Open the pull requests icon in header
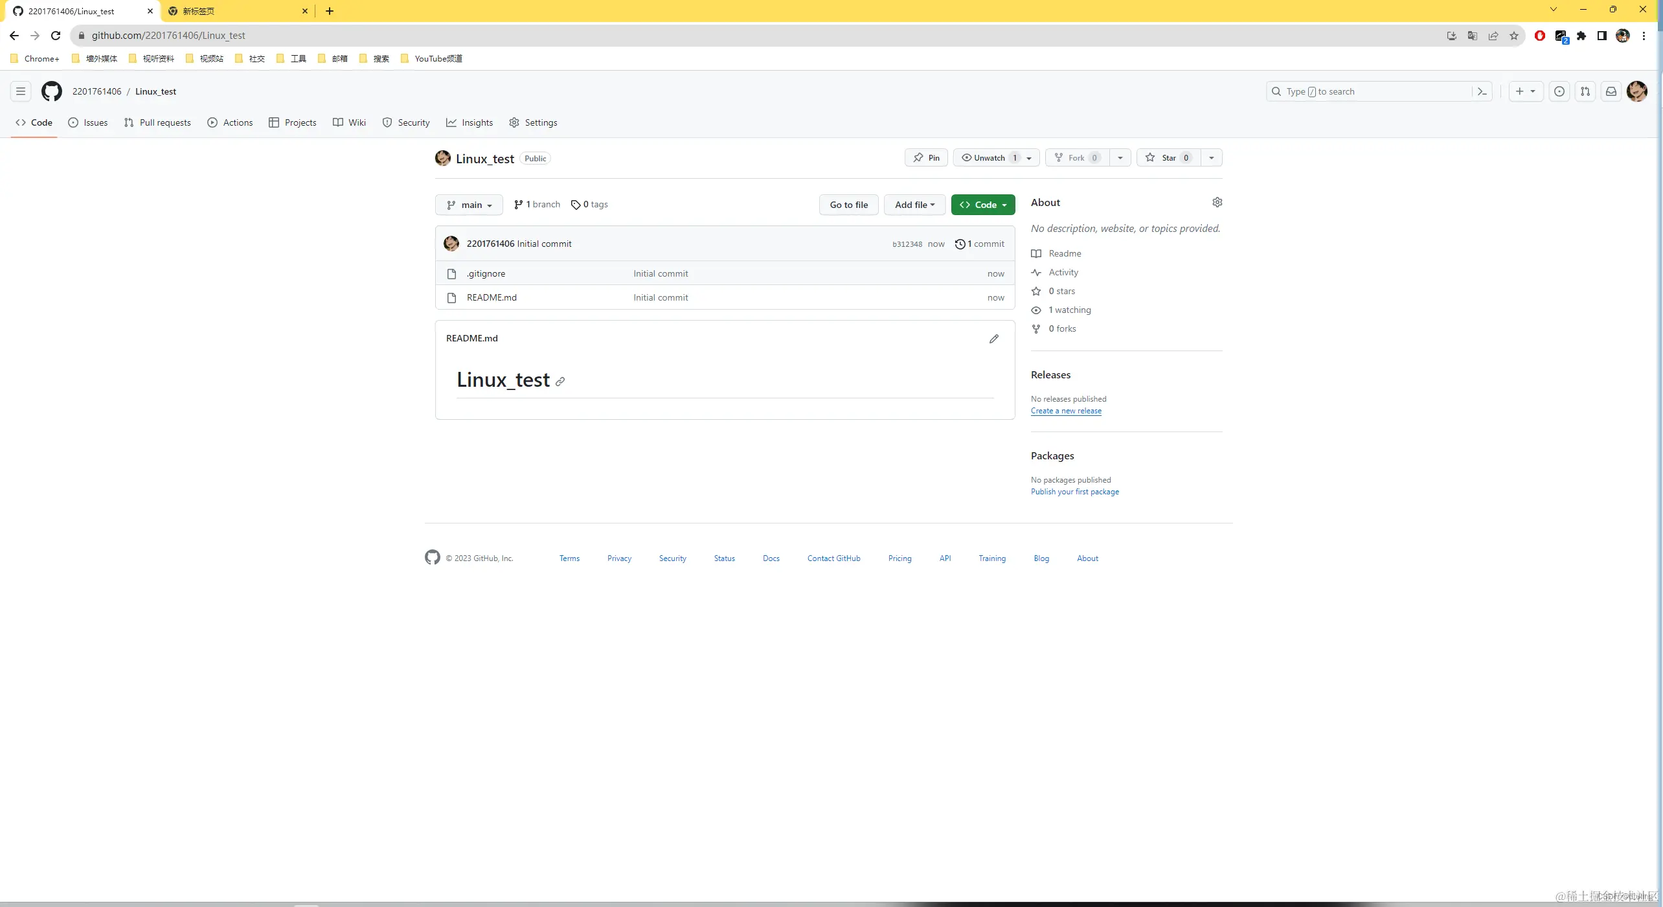This screenshot has width=1663, height=907. (x=1585, y=91)
